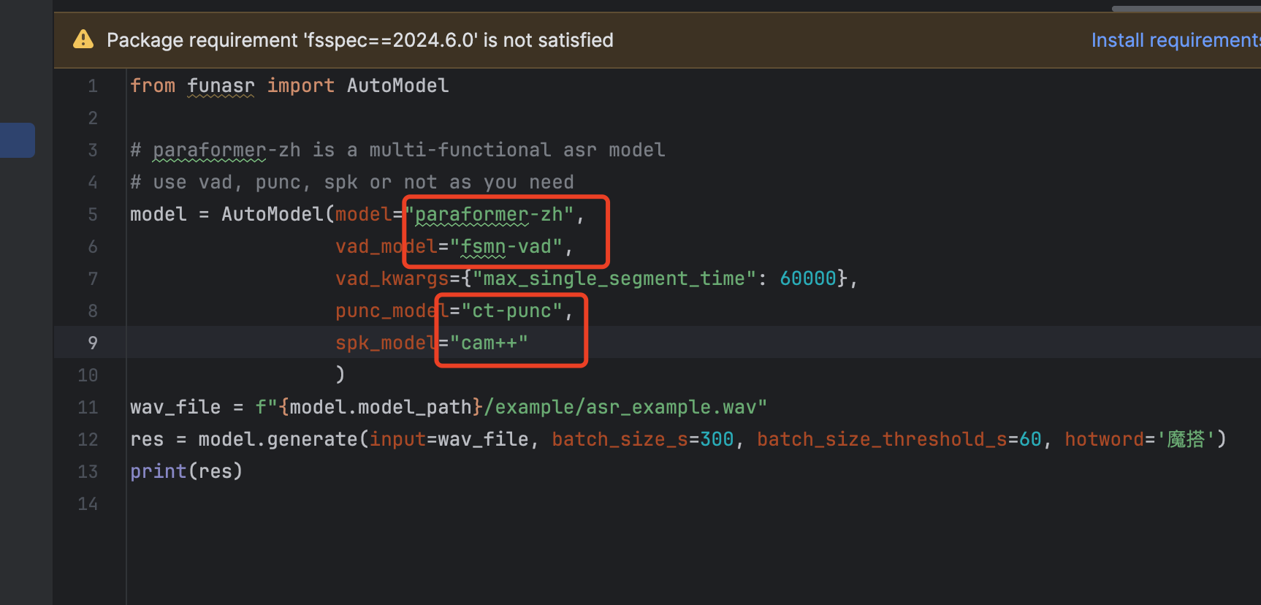The image size is (1261, 605).
Task: Click the vad_kwargs parameter name
Action: point(392,279)
